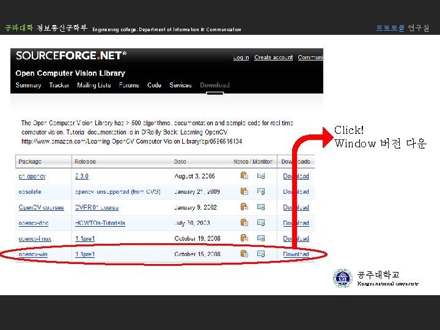Click the 'August 3, 2005' date cell
This screenshot has height=330, width=440.
[x=194, y=176]
